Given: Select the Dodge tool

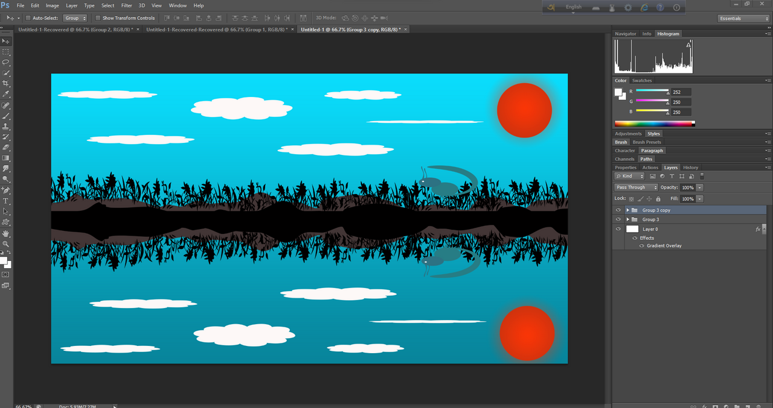Looking at the screenshot, I should click(x=6, y=179).
